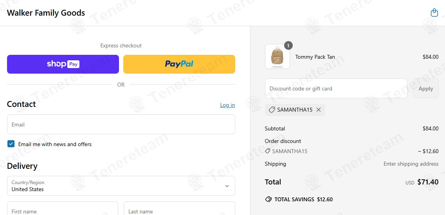Open the Tommy Pack Tan thumbnail
This screenshot has height=215, width=445.
277,57
